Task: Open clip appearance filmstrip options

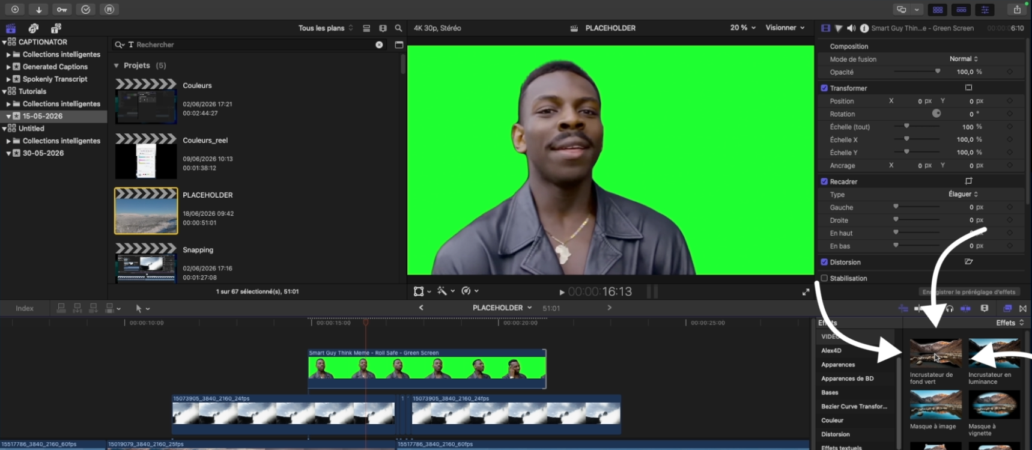Action: pos(383,28)
